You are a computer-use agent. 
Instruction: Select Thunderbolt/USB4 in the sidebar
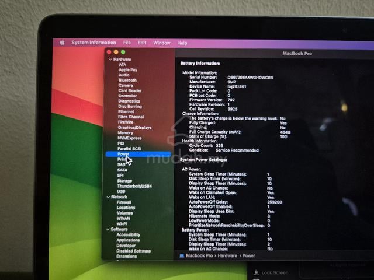click(134, 186)
